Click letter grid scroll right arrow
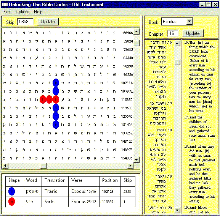Screen dimensions: 220x216 click(130, 166)
